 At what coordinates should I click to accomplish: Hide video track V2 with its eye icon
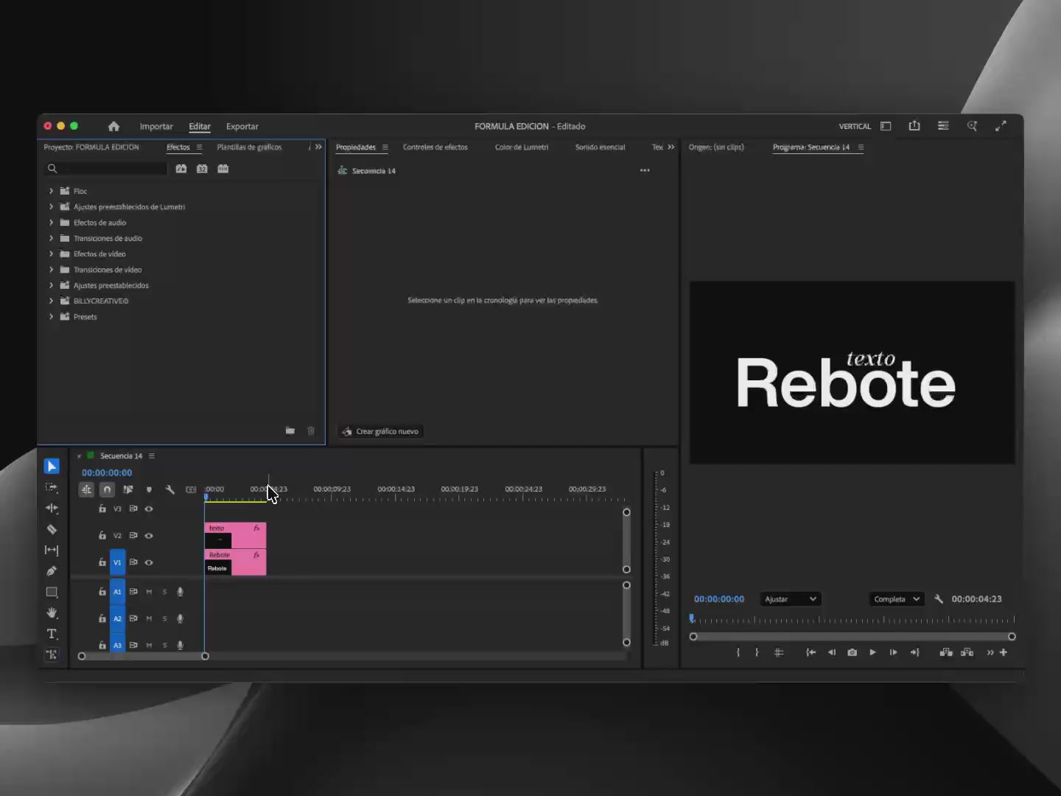[149, 535]
